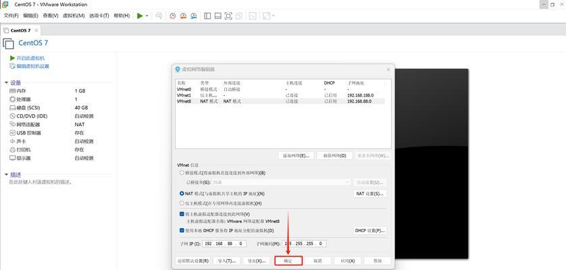
Task: Select the NAT 模式 radio button
Action: tap(182, 194)
